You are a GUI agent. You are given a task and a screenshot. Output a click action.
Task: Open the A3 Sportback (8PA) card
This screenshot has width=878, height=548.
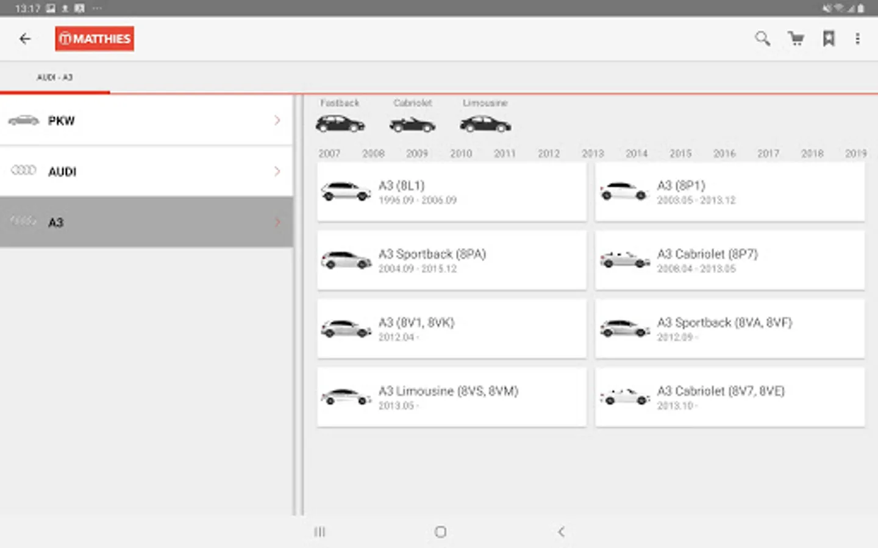click(452, 260)
